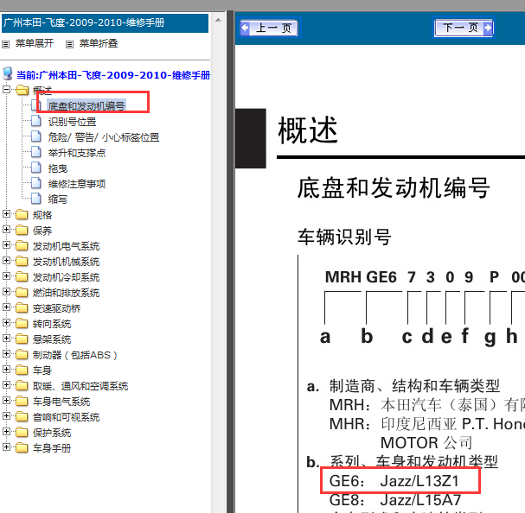The height and width of the screenshot is (513, 525).
Task: Click the open 概述 folder icon
Action: click(22, 90)
